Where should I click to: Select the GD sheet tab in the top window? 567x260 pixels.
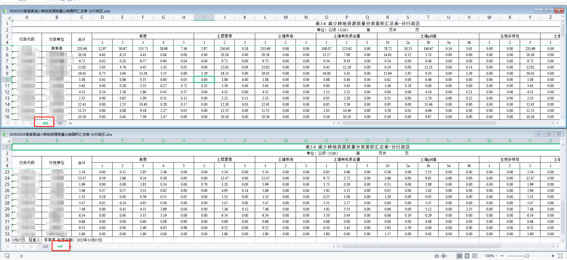[45, 123]
